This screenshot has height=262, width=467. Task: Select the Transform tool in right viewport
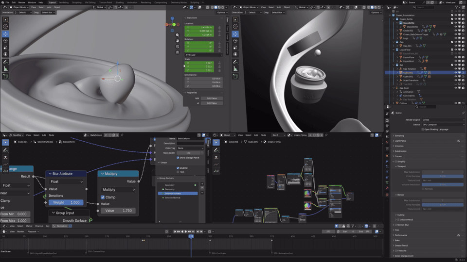pos(235,54)
